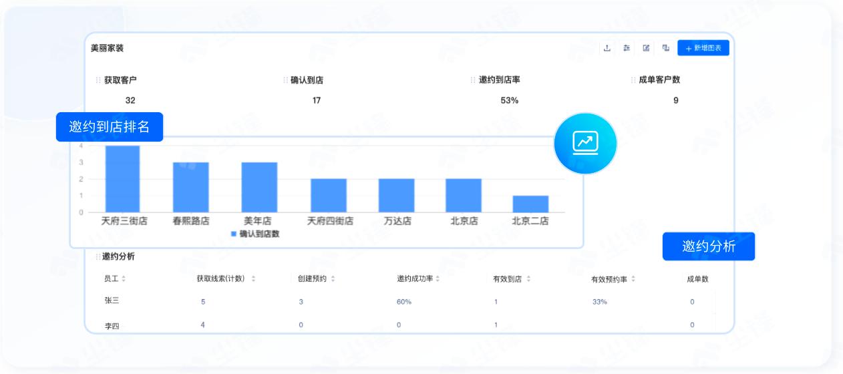Sort by 获取线索(计数) column arrows
The width and height of the screenshot is (843, 374).
coord(253,278)
